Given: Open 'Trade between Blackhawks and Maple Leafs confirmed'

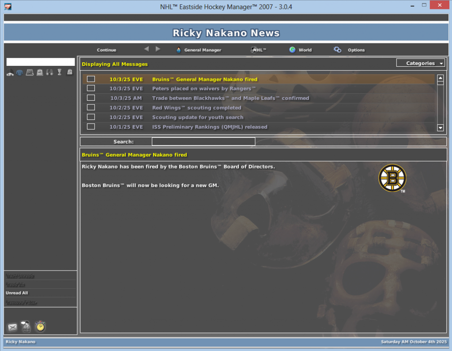Looking at the screenshot, I should point(230,98).
